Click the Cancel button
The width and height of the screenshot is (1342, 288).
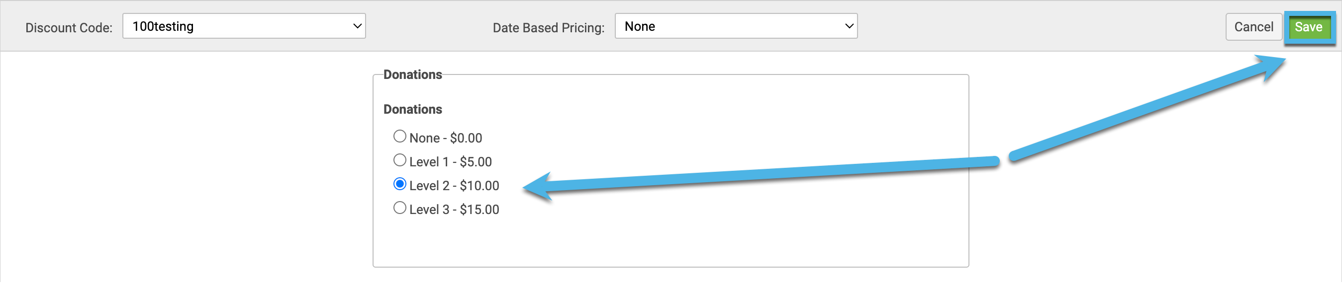(1253, 27)
